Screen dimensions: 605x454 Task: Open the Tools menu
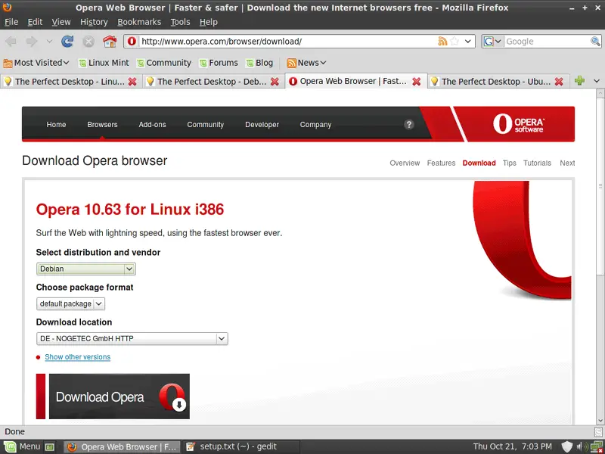180,22
